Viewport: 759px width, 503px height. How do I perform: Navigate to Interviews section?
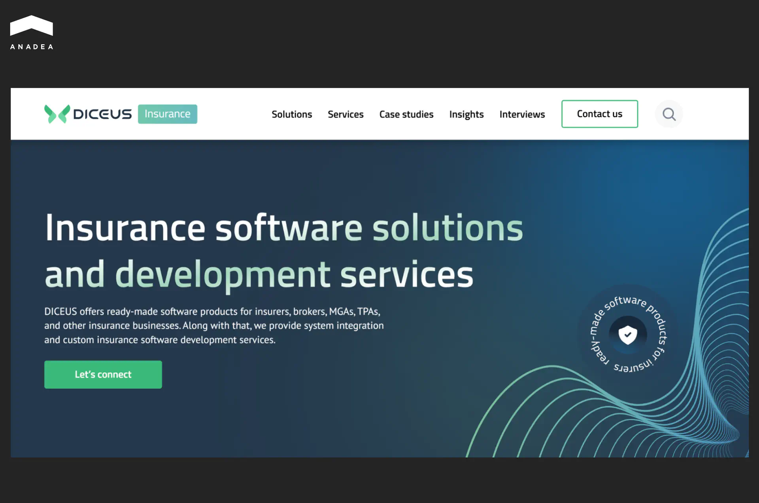coord(522,114)
